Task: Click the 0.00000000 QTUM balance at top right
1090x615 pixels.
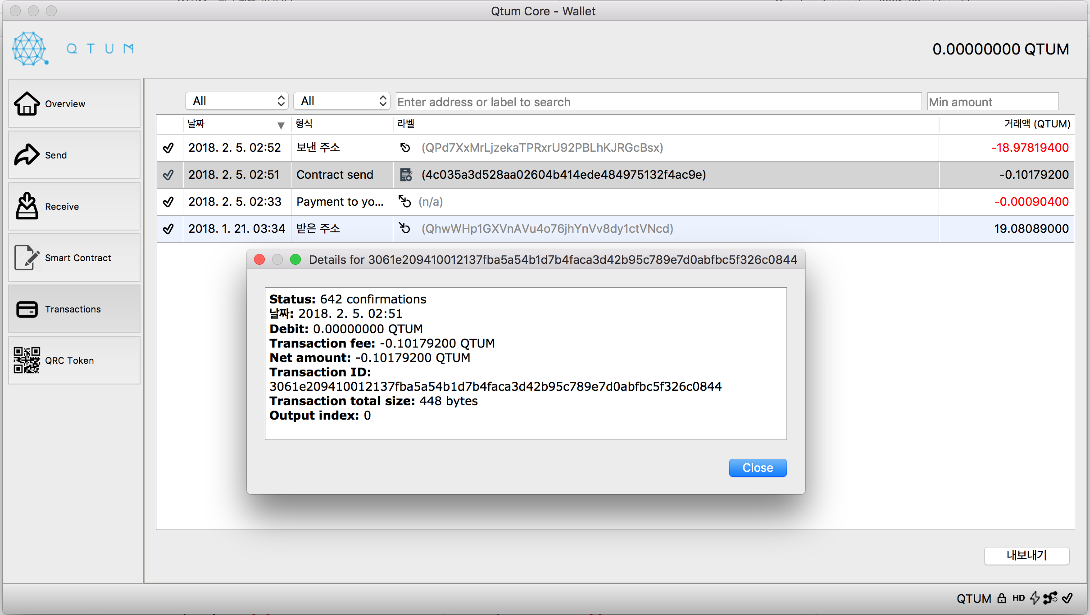Action: (1000, 49)
